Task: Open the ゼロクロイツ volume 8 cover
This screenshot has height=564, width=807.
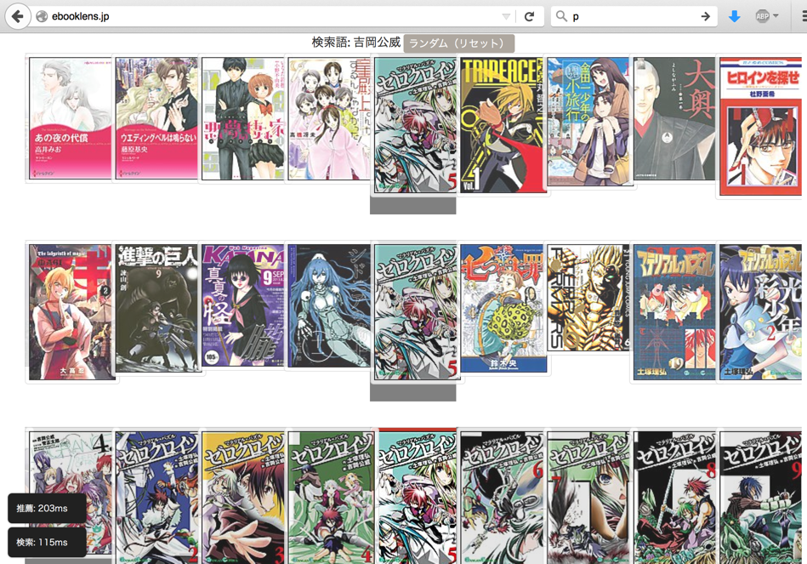Action: pyautogui.click(x=674, y=498)
